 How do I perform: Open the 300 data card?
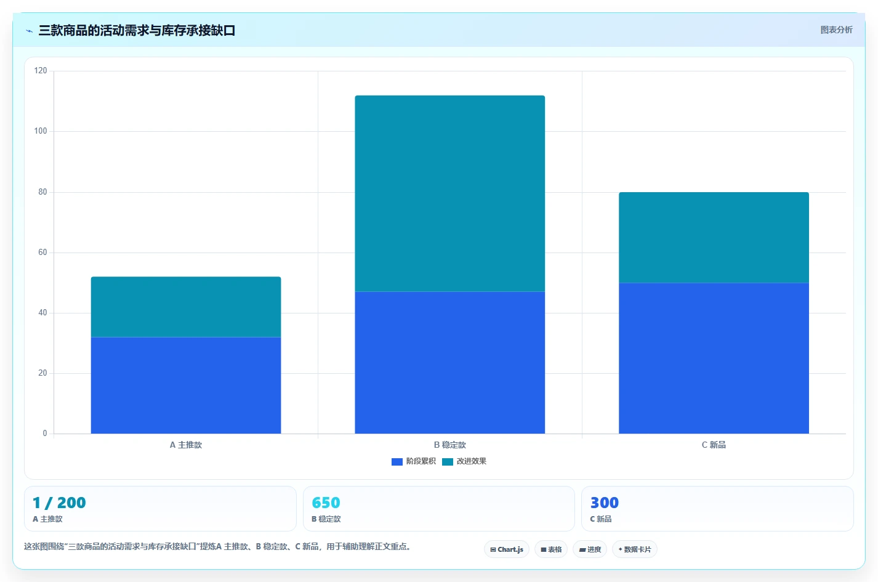click(717, 509)
